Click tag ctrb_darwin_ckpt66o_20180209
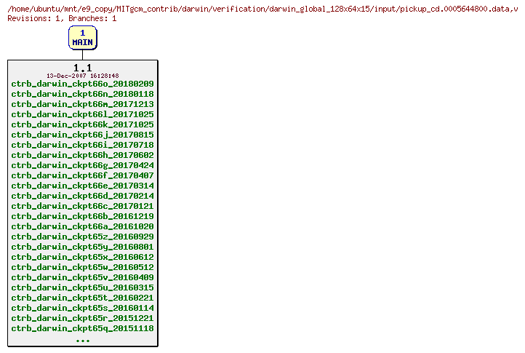The width and height of the screenshot is (525, 353). coord(83,84)
